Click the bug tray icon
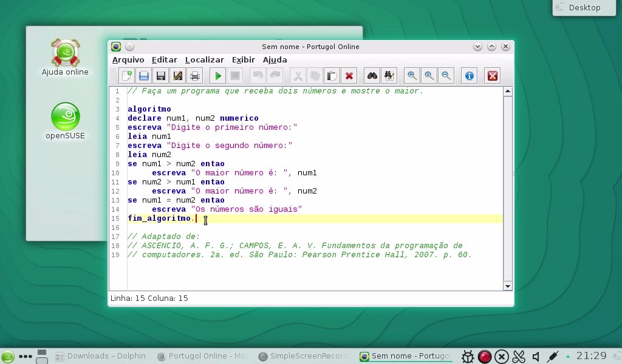622x364 pixels. pyautogui.click(x=468, y=357)
